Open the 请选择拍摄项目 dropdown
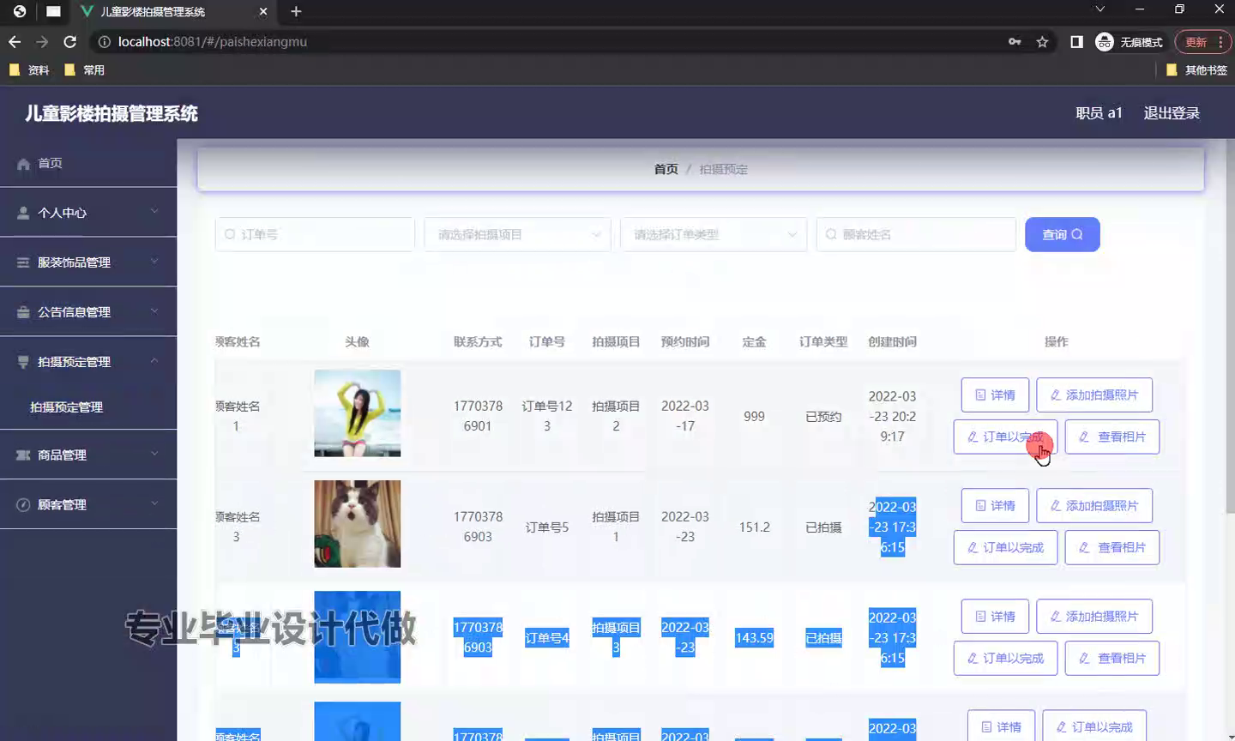 (x=517, y=234)
